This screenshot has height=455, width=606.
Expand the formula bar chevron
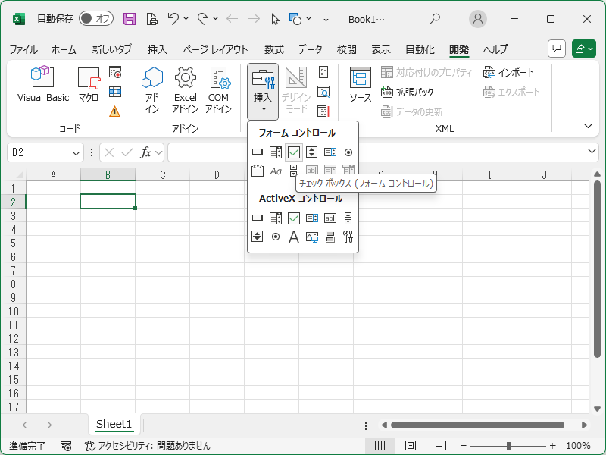pyautogui.click(x=592, y=152)
